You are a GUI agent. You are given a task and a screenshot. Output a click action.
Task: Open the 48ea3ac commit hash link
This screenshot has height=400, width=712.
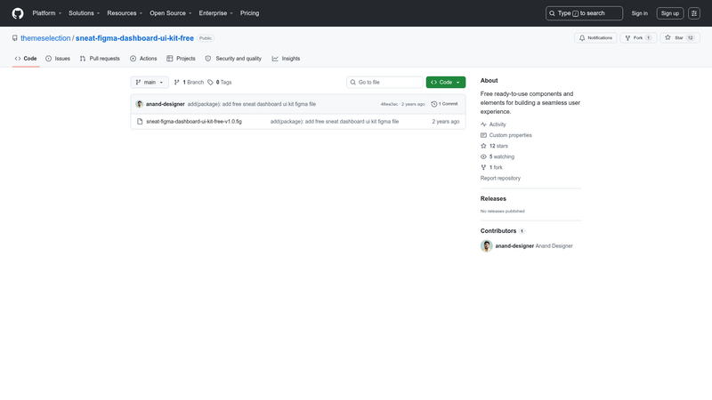[x=389, y=104]
